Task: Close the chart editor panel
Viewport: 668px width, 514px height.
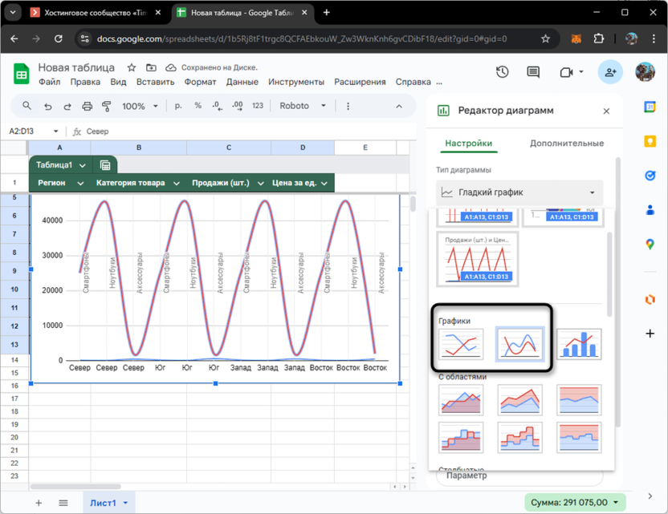Action: (606, 111)
